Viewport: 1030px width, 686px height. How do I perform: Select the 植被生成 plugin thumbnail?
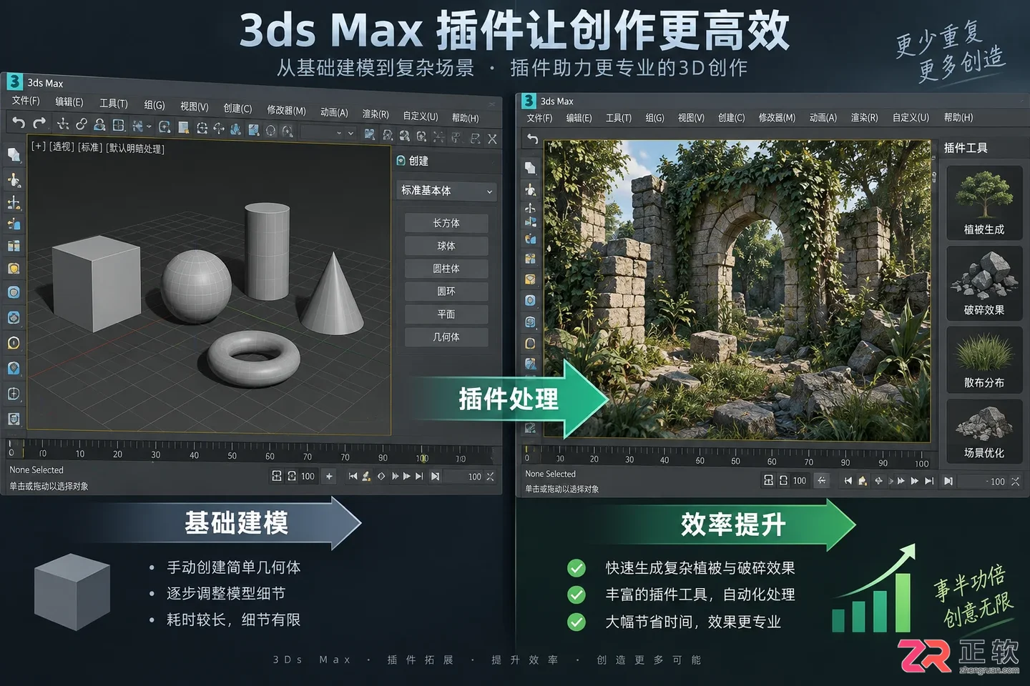coord(984,202)
